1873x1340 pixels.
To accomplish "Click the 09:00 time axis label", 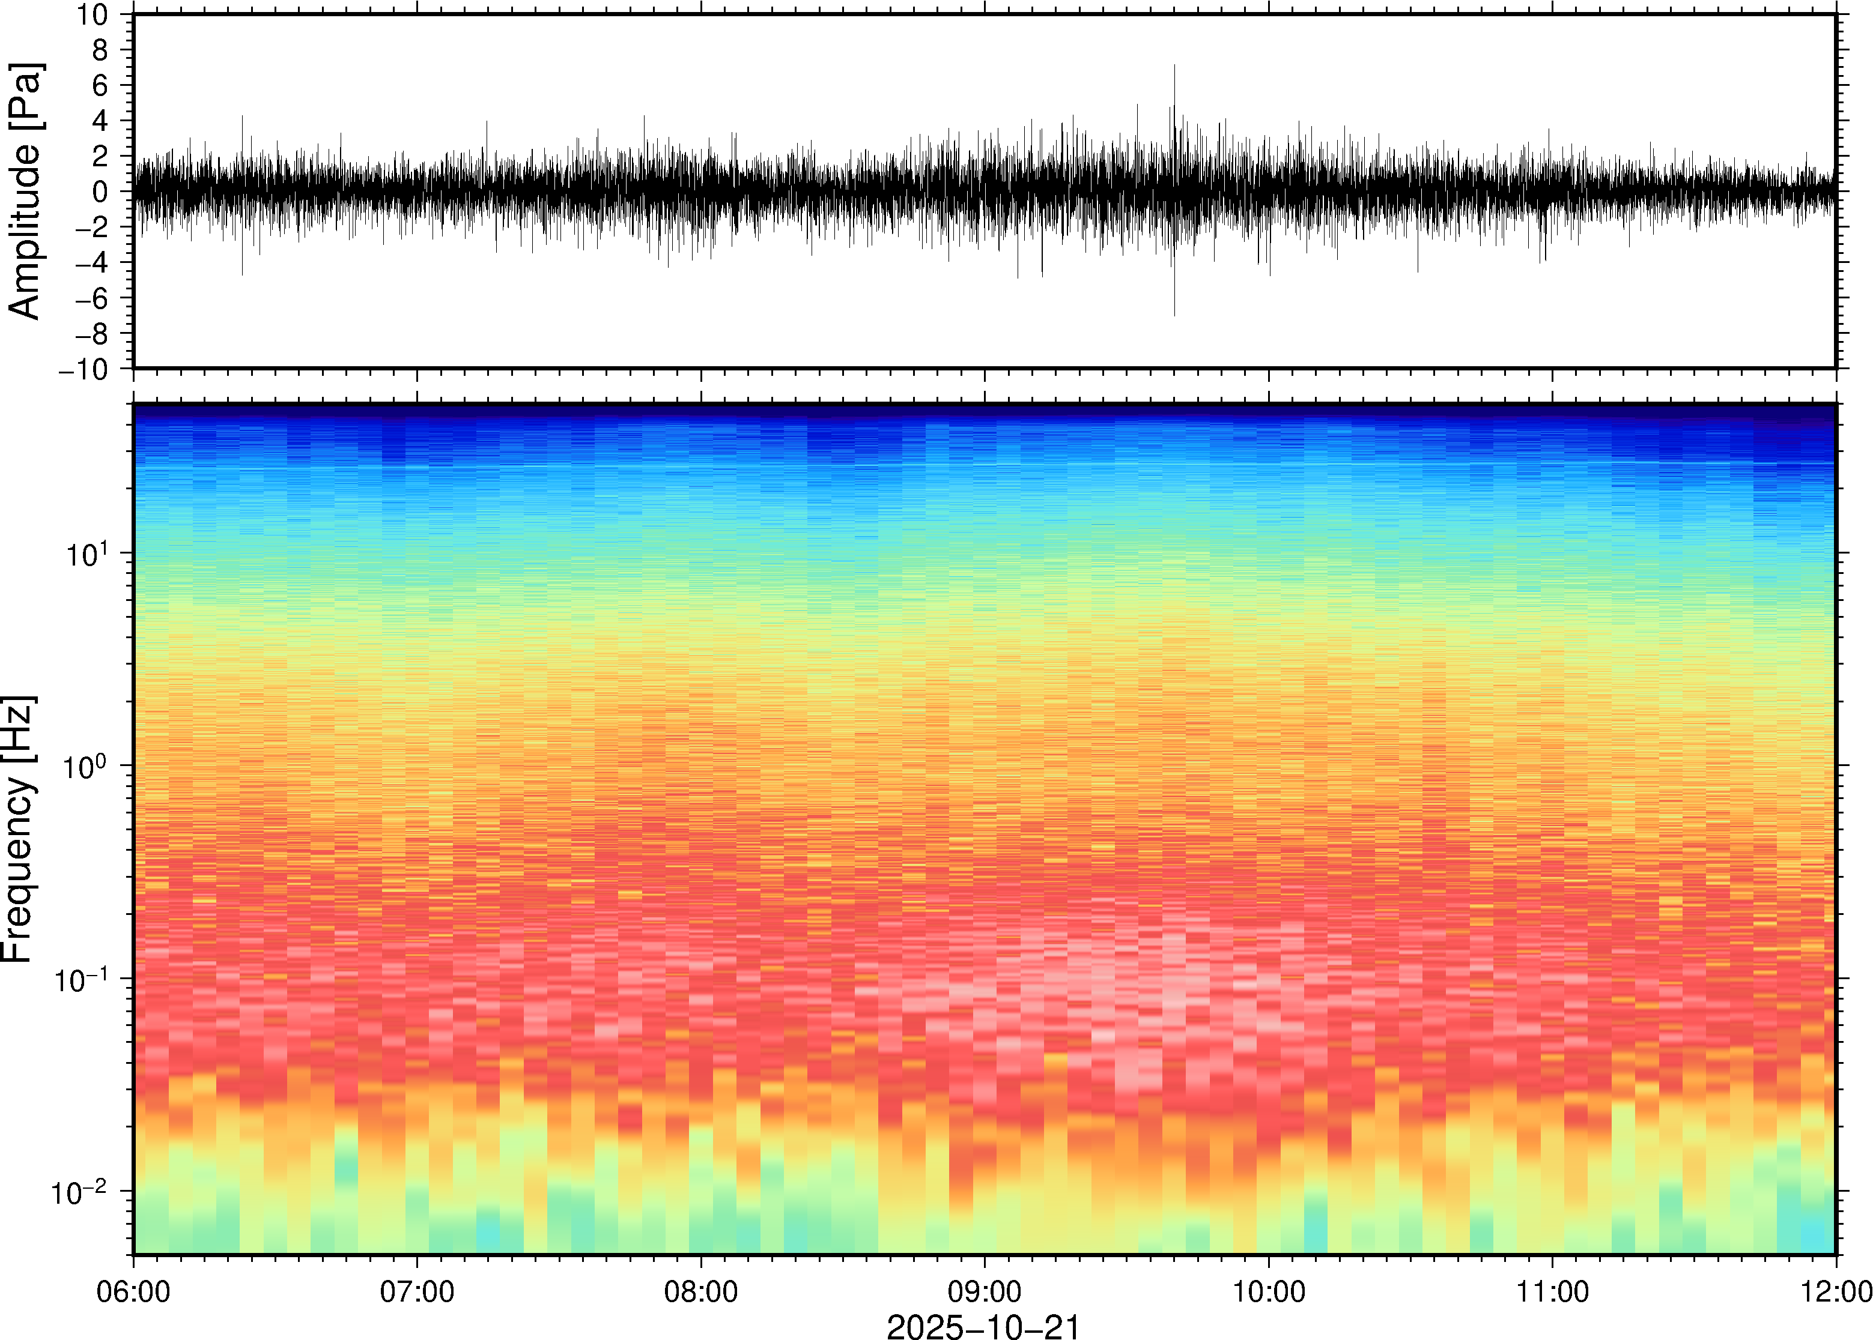I will pos(985,1291).
